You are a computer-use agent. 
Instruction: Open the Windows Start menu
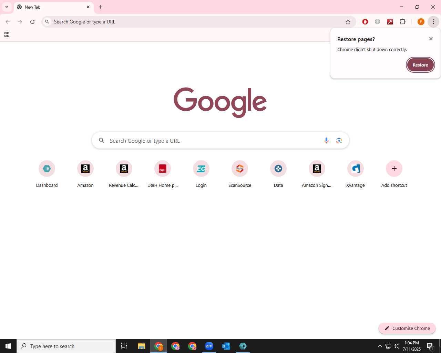(x=8, y=346)
